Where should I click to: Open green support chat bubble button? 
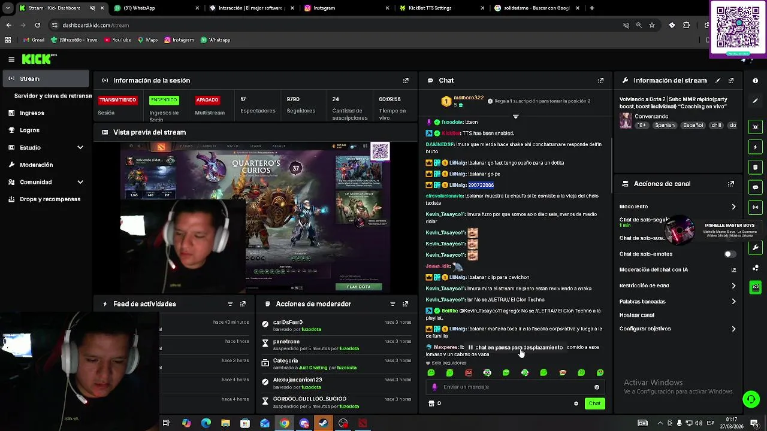[x=751, y=399]
